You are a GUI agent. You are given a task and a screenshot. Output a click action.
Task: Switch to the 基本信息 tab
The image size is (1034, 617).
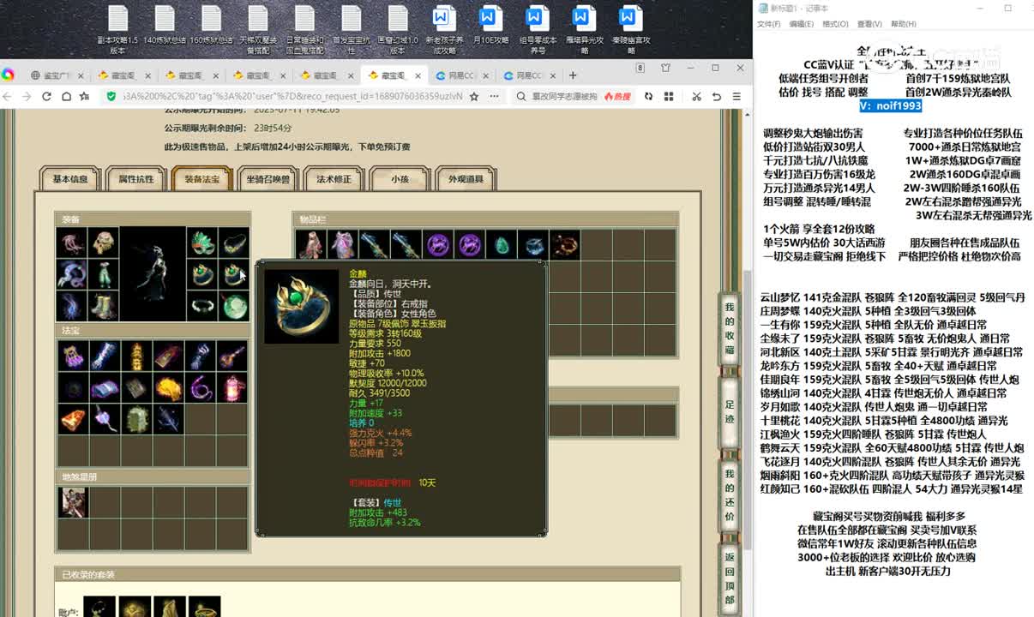(x=70, y=179)
